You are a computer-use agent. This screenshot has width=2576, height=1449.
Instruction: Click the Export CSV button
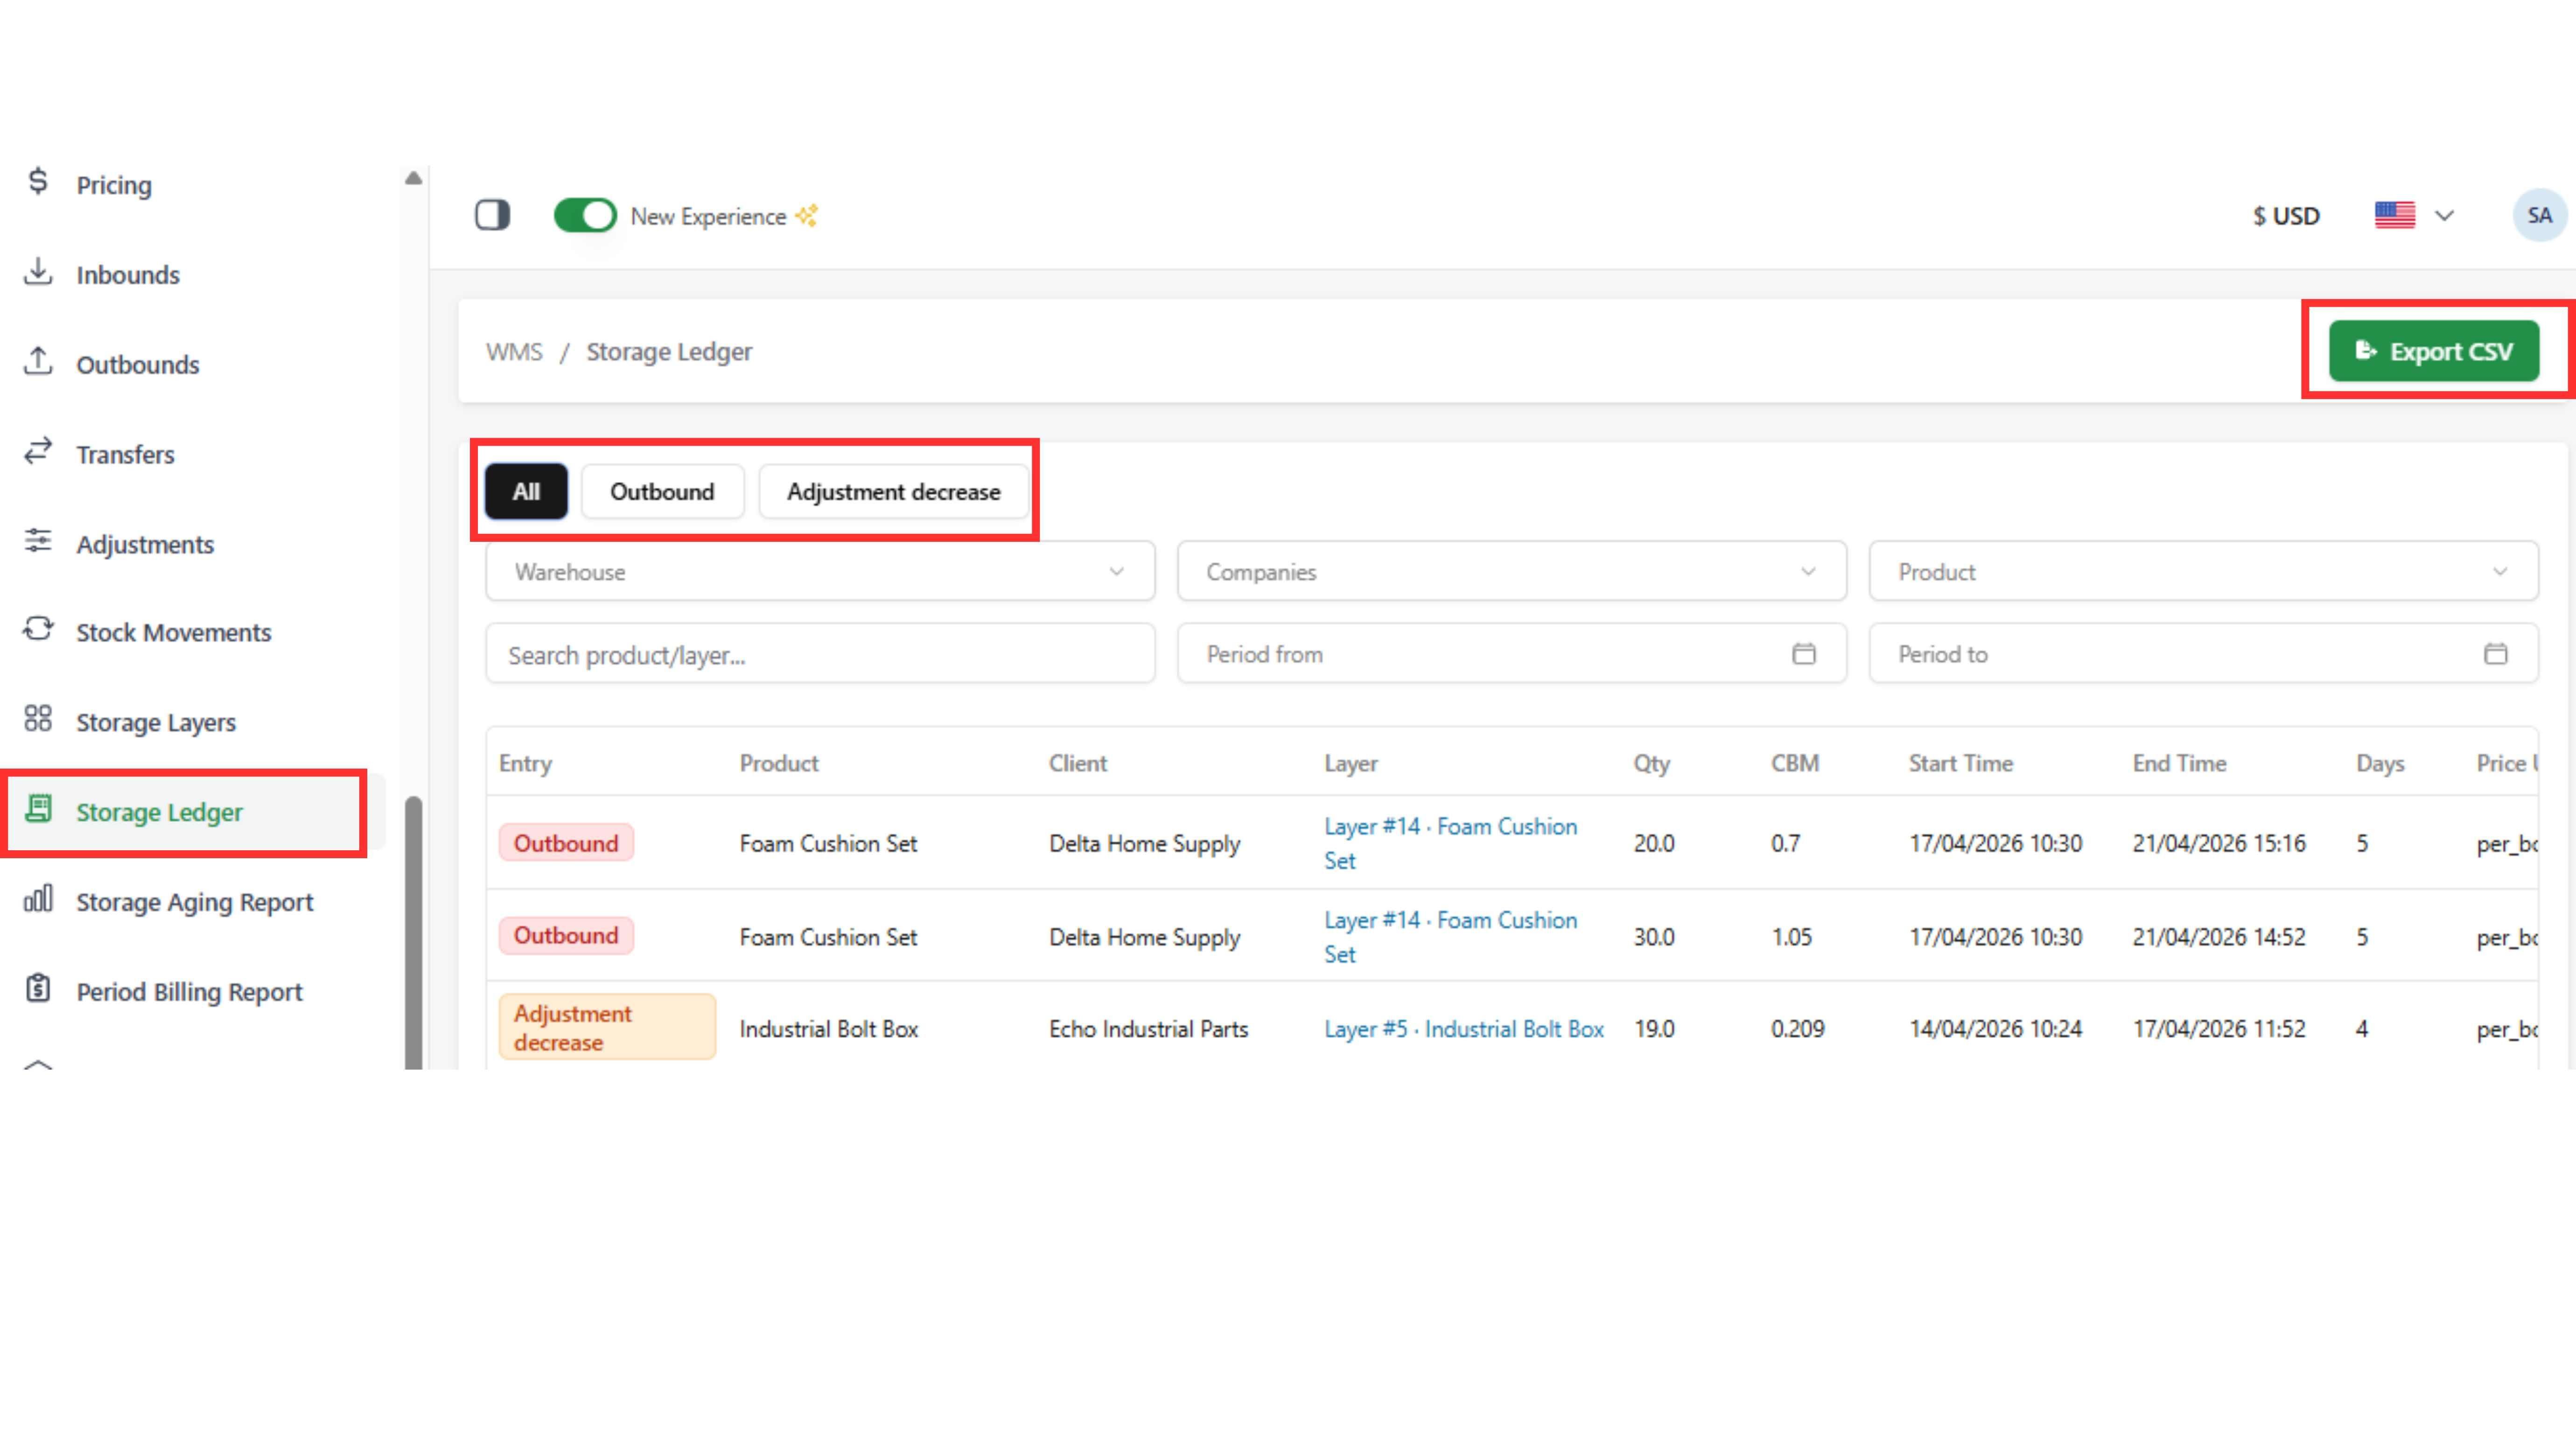pos(2433,351)
